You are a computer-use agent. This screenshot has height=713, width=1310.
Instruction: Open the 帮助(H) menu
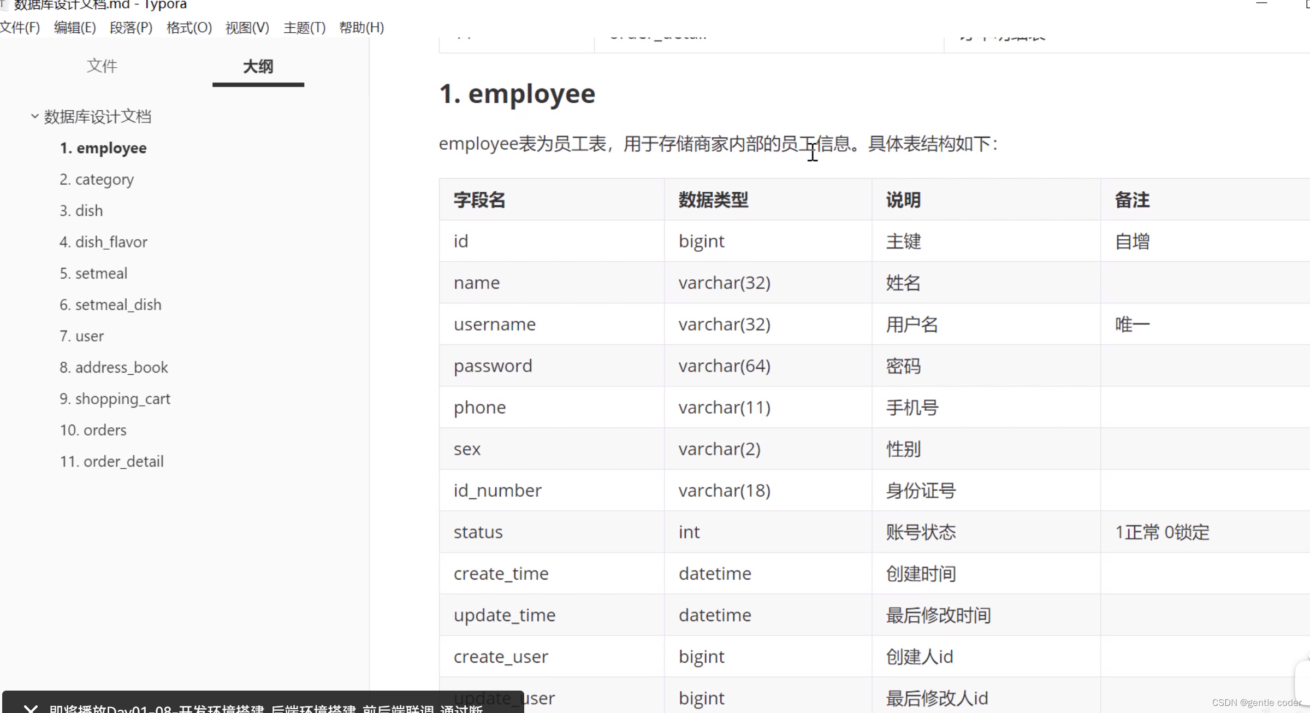pos(361,27)
